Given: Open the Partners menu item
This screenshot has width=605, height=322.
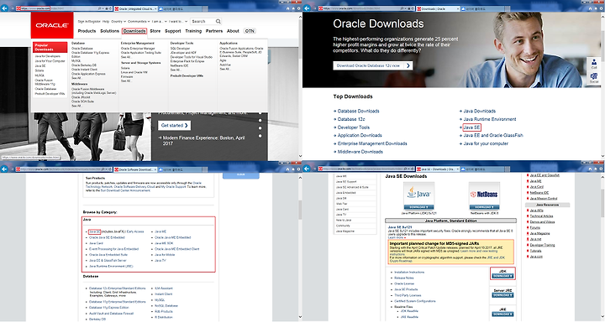Looking at the screenshot, I should tap(214, 31).
